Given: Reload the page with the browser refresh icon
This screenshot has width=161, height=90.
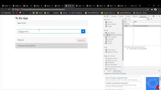Looking at the screenshot, I should [9, 9].
